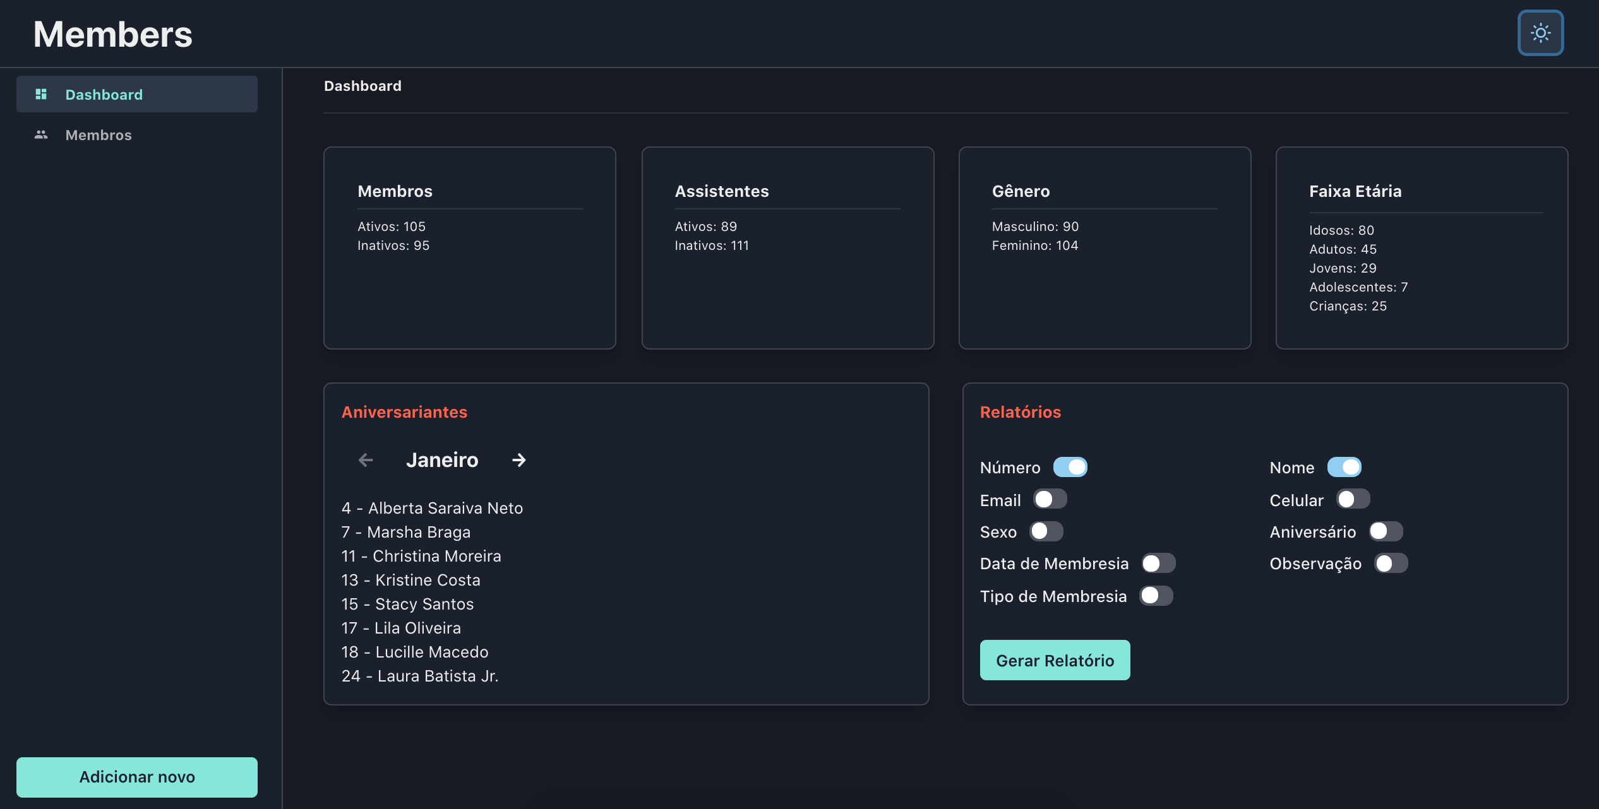Viewport: 1599px width, 809px height.
Task: Enable Tipo de Membresia toggle
Action: pos(1156,596)
